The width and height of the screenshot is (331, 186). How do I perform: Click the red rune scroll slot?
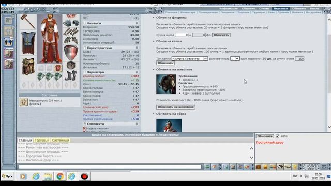(x=58, y=68)
